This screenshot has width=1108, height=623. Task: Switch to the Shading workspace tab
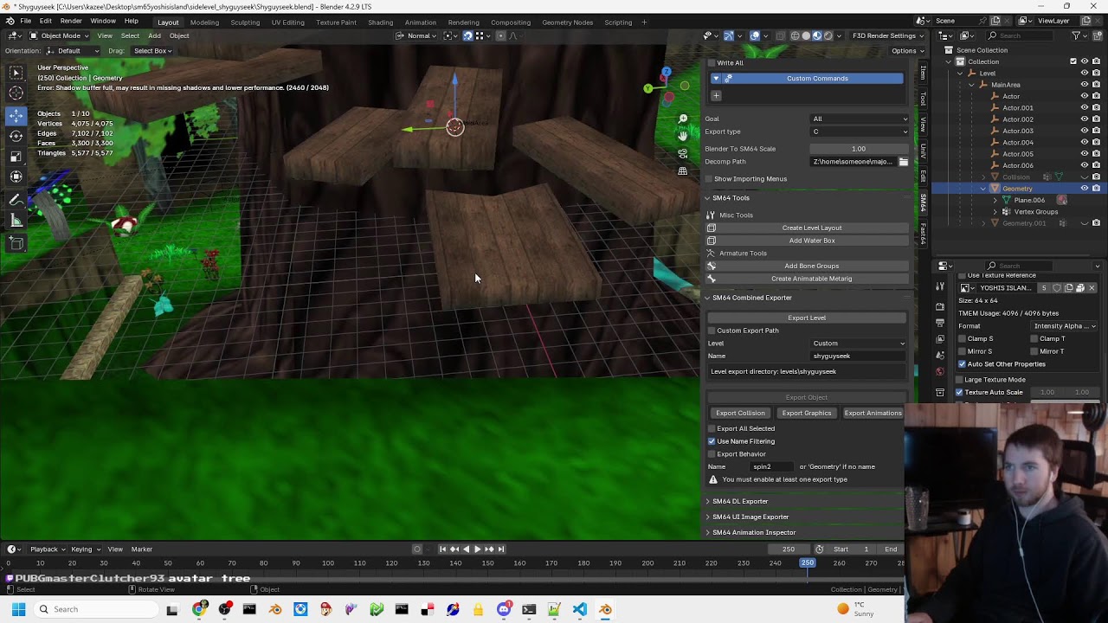tap(380, 22)
